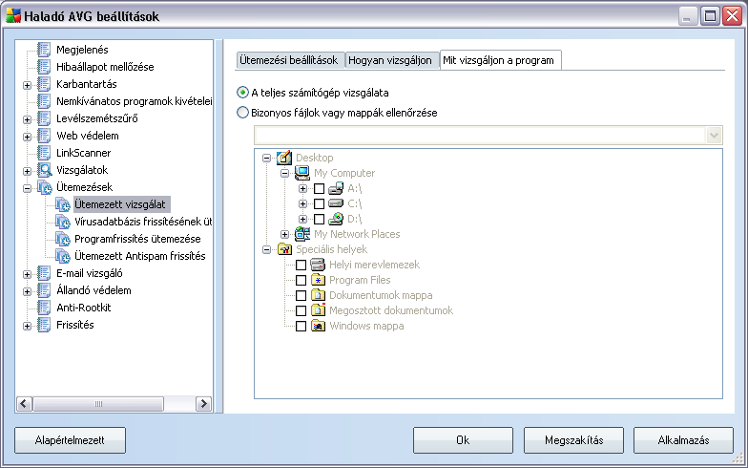This screenshot has height=468, width=748.
Task: Collapse the Ütemezések node
Action: [x=27, y=188]
